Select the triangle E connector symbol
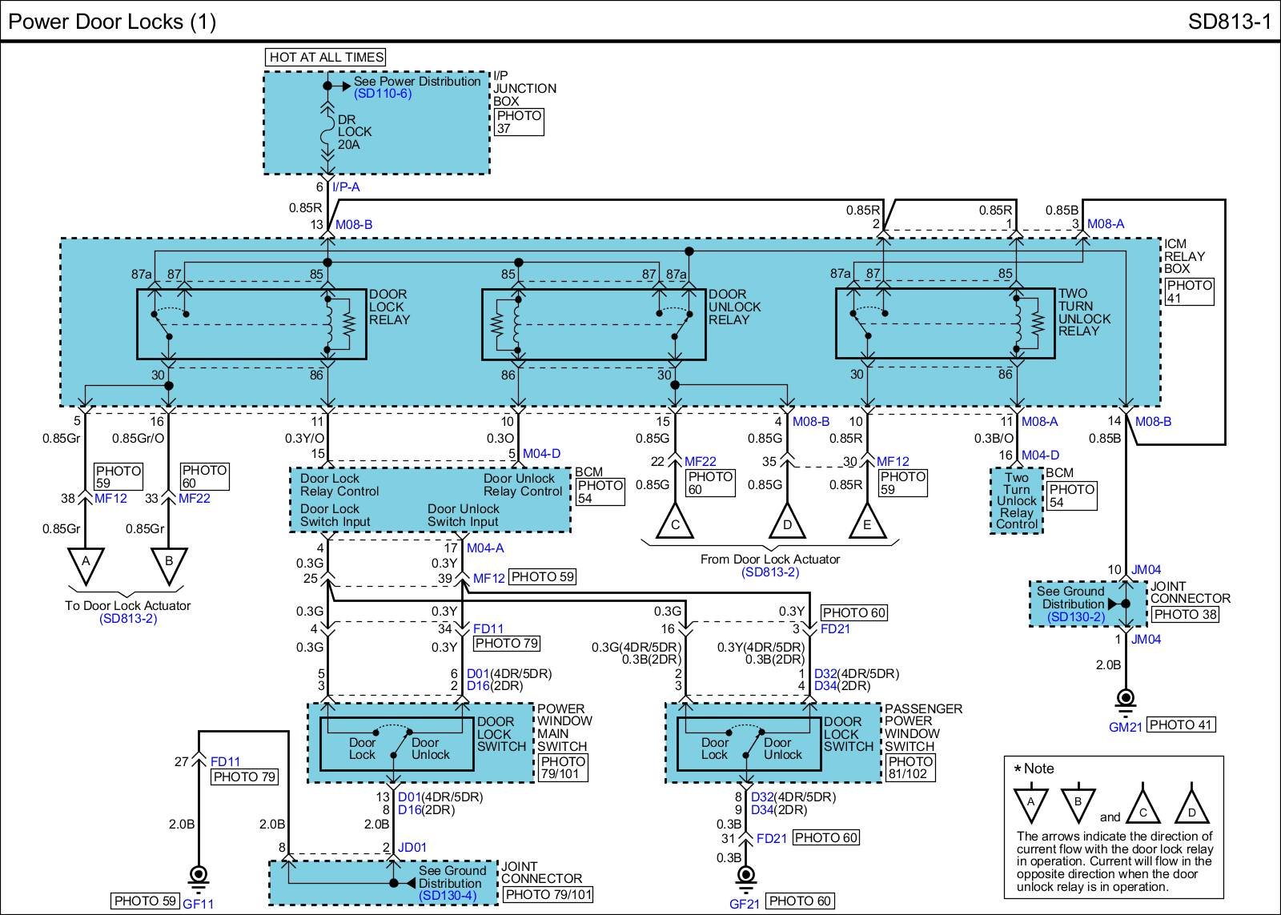 (x=866, y=521)
